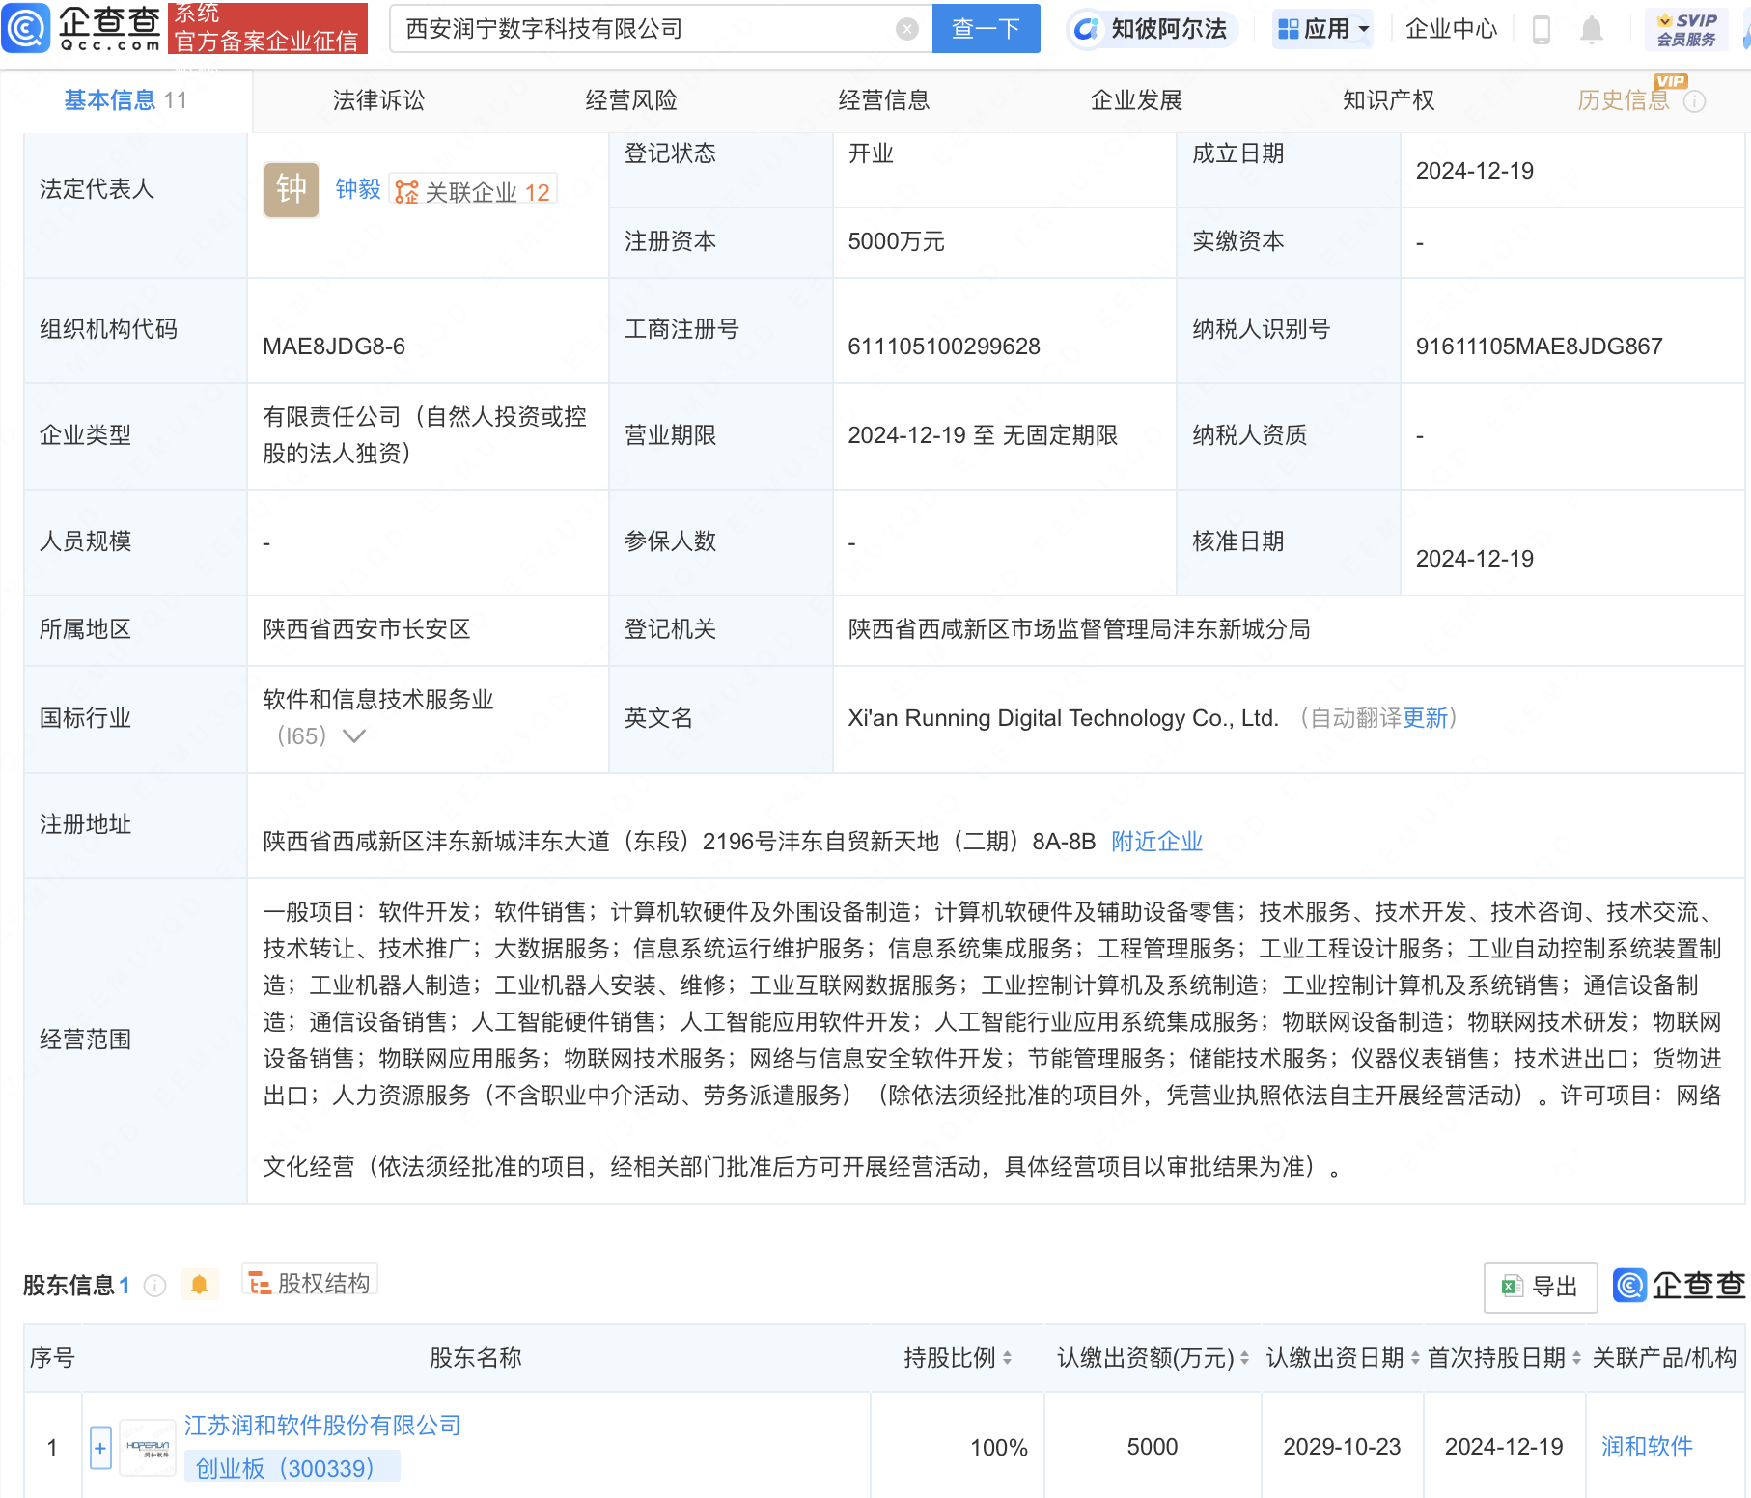Select 登记机关 authority name text
Screen dimensions: 1751x1498
(x=1079, y=629)
